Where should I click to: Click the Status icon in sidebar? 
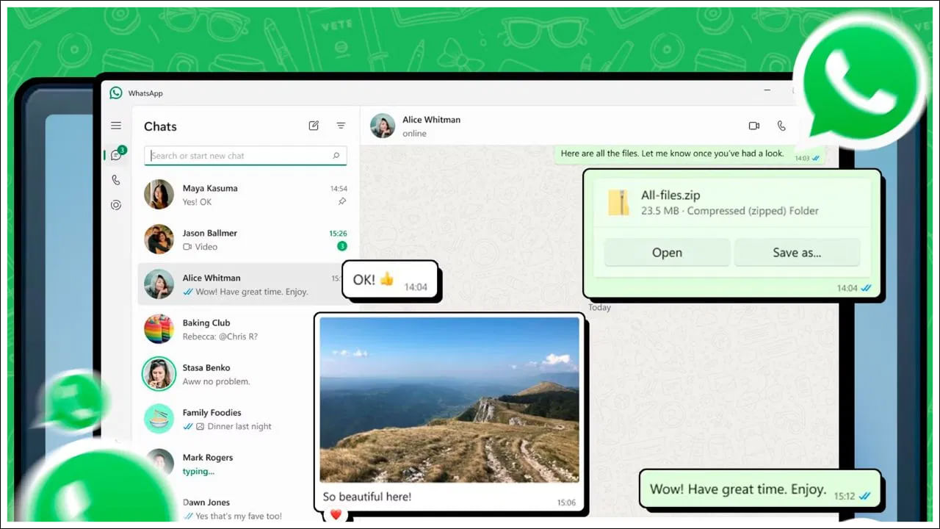[115, 205]
